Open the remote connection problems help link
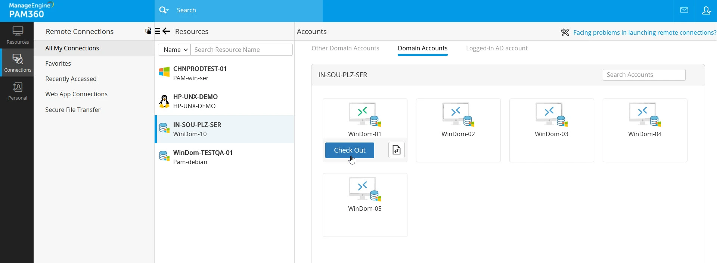717x263 pixels. point(645,32)
